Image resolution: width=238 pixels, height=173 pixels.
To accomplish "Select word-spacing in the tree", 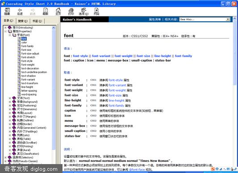I will pyautogui.click(x=29, y=95).
